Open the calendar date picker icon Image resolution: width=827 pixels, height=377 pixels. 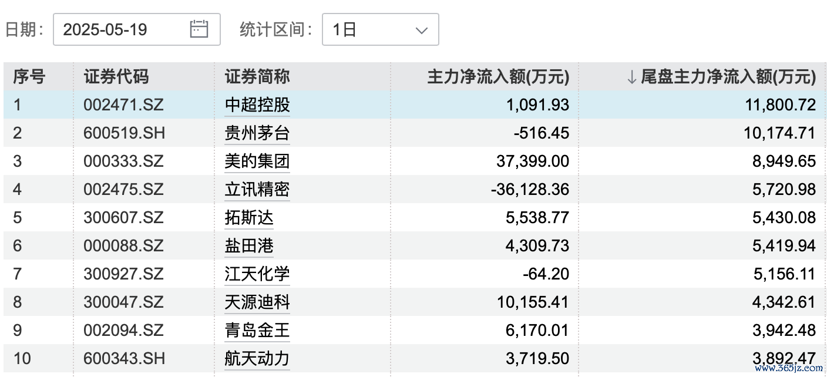199,29
